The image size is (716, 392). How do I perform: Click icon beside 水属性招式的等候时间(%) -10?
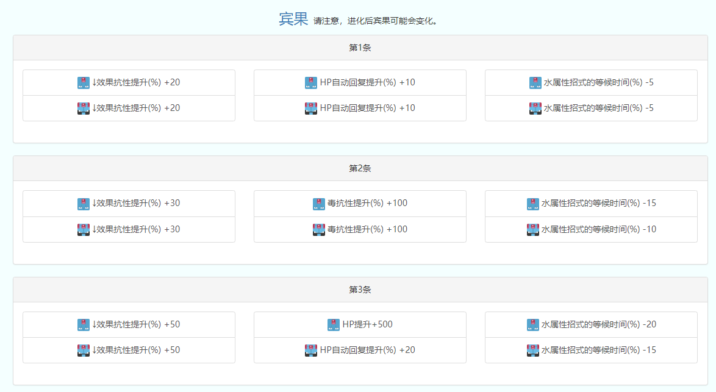pyautogui.click(x=533, y=230)
